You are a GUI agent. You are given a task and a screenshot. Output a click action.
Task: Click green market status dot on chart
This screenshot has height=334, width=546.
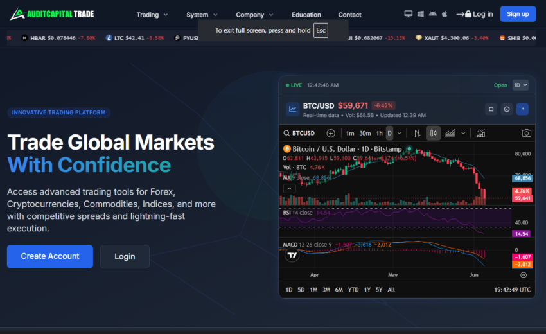click(410, 149)
